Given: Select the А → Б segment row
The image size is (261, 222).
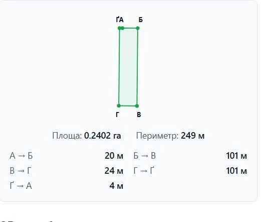Looking at the screenshot, I should [x=67, y=156].
